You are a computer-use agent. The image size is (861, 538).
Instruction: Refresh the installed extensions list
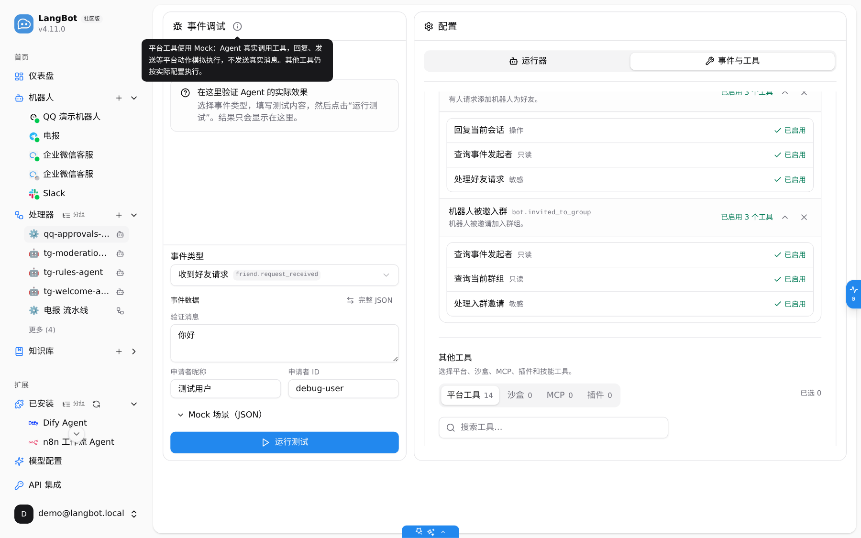tap(96, 404)
